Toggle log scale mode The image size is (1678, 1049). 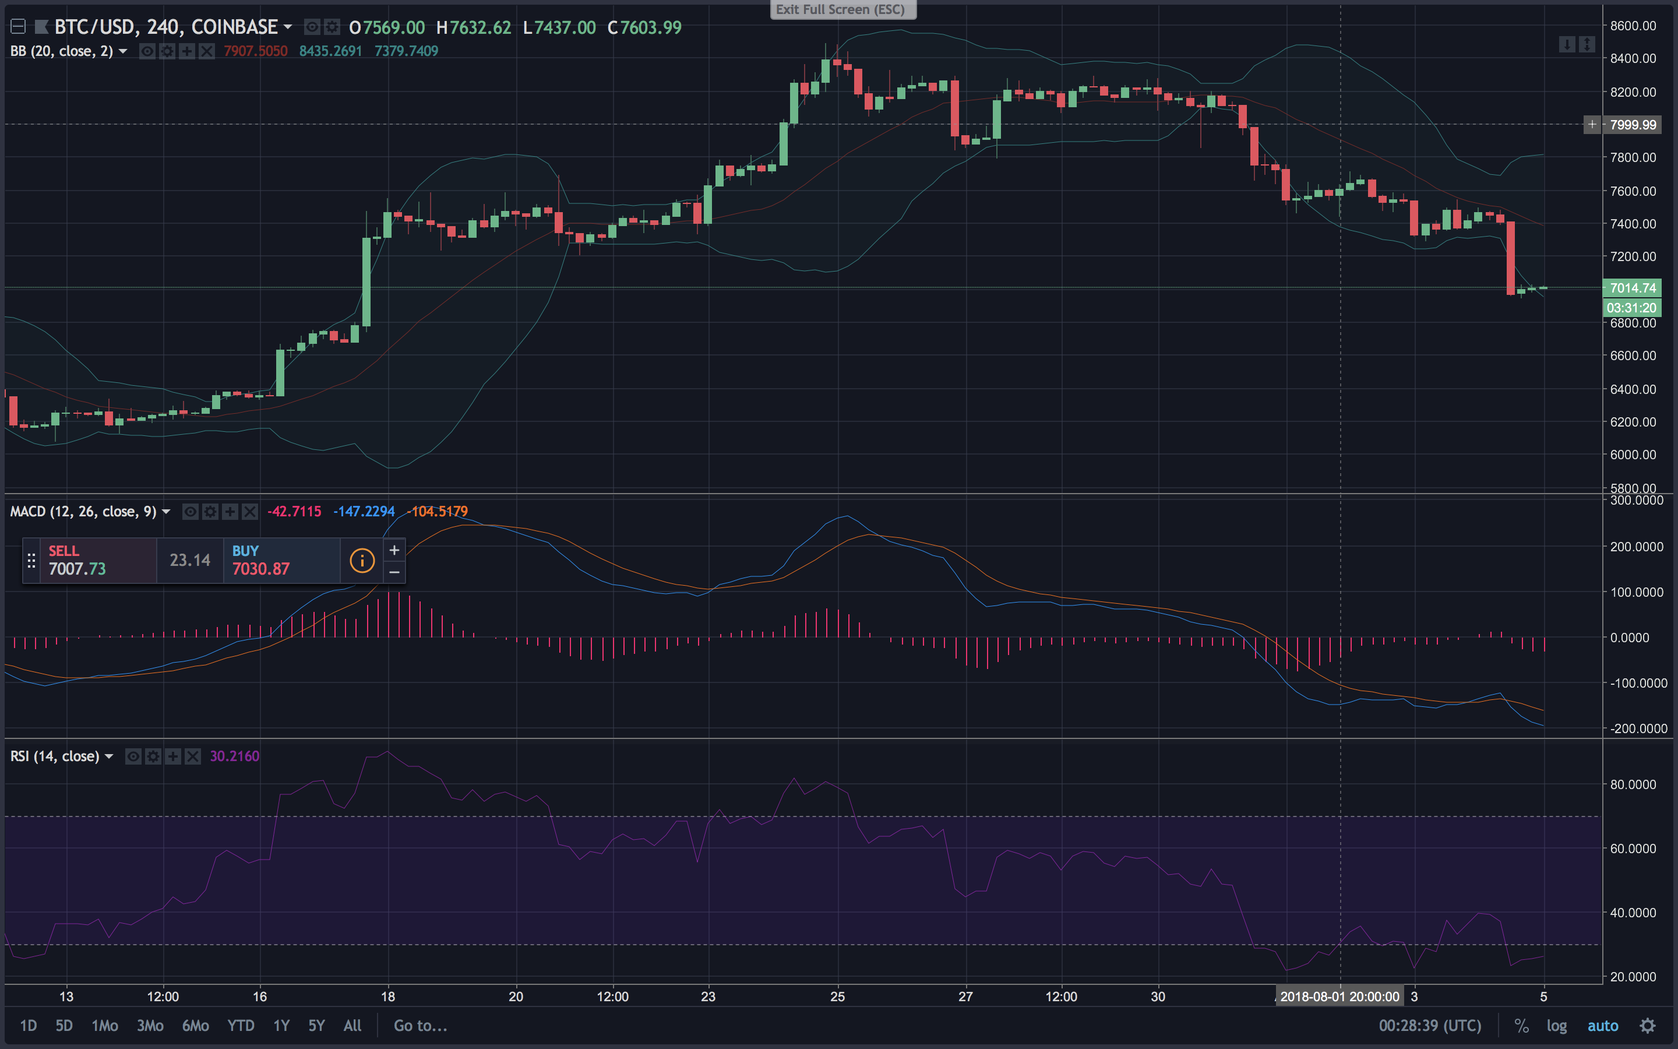(1557, 1026)
